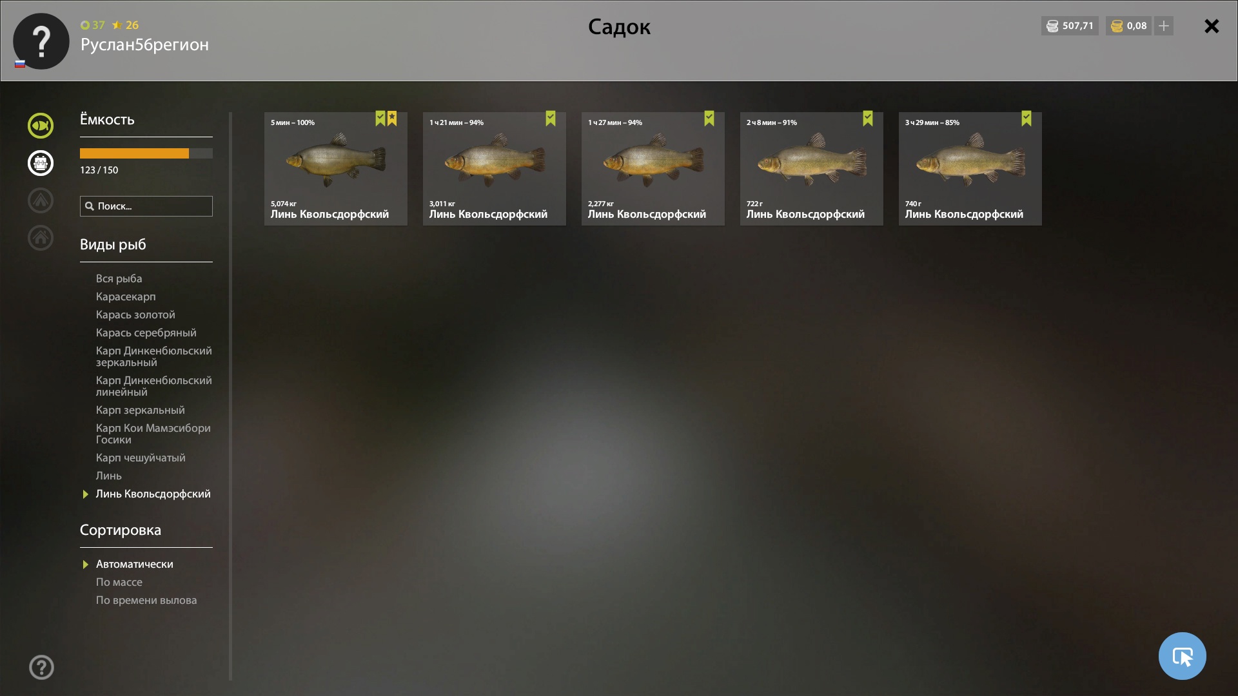Select the fish cage icon in sidebar
This screenshot has width=1238, height=696.
(x=41, y=163)
